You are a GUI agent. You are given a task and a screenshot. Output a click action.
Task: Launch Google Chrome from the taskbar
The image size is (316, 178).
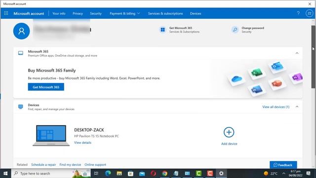tap(164, 174)
